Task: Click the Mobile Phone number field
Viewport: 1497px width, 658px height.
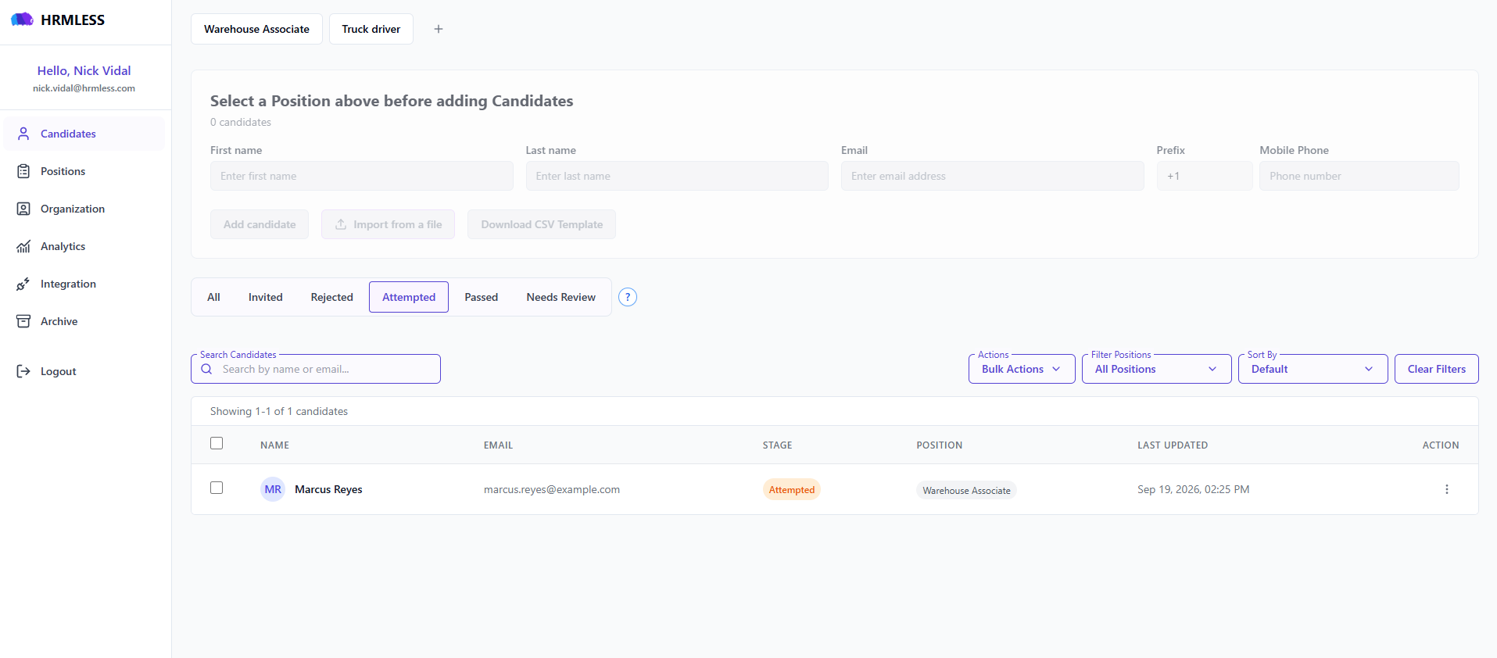Action: (1359, 176)
